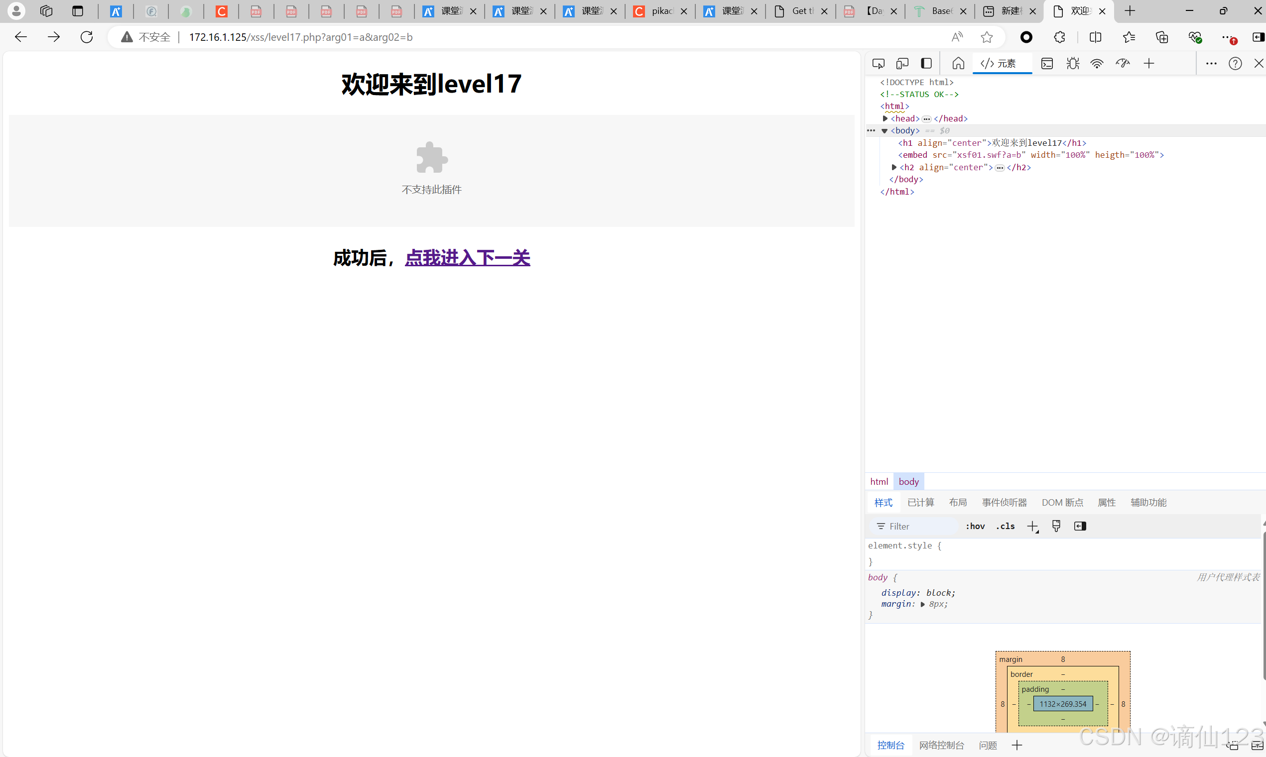This screenshot has height=757, width=1266.
Task: Open the Sources debugger bug icon
Action: click(x=1073, y=64)
